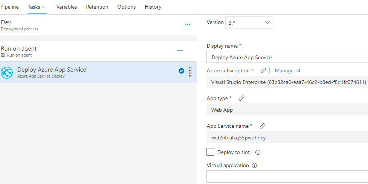This screenshot has width=368, height=184.
Task: Click the Display name text field
Action: [x=287, y=57]
